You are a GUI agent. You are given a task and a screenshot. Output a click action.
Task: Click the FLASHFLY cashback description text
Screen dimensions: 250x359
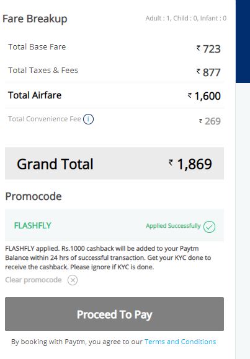pyautogui.click(x=108, y=258)
